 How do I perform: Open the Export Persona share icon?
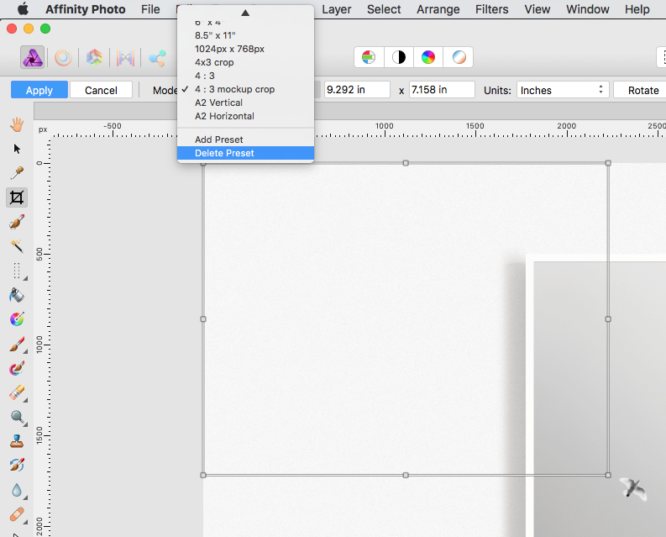(x=156, y=58)
